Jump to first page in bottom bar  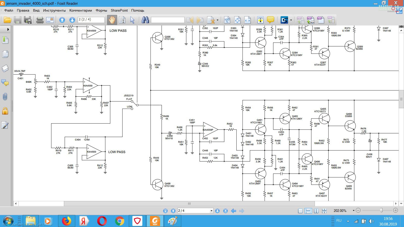(x=165, y=211)
